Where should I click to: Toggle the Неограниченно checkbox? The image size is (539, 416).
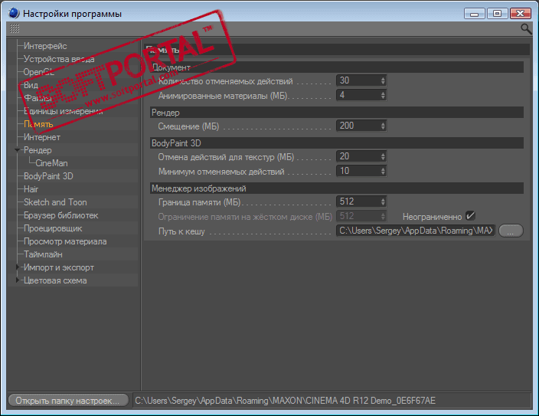click(x=470, y=216)
